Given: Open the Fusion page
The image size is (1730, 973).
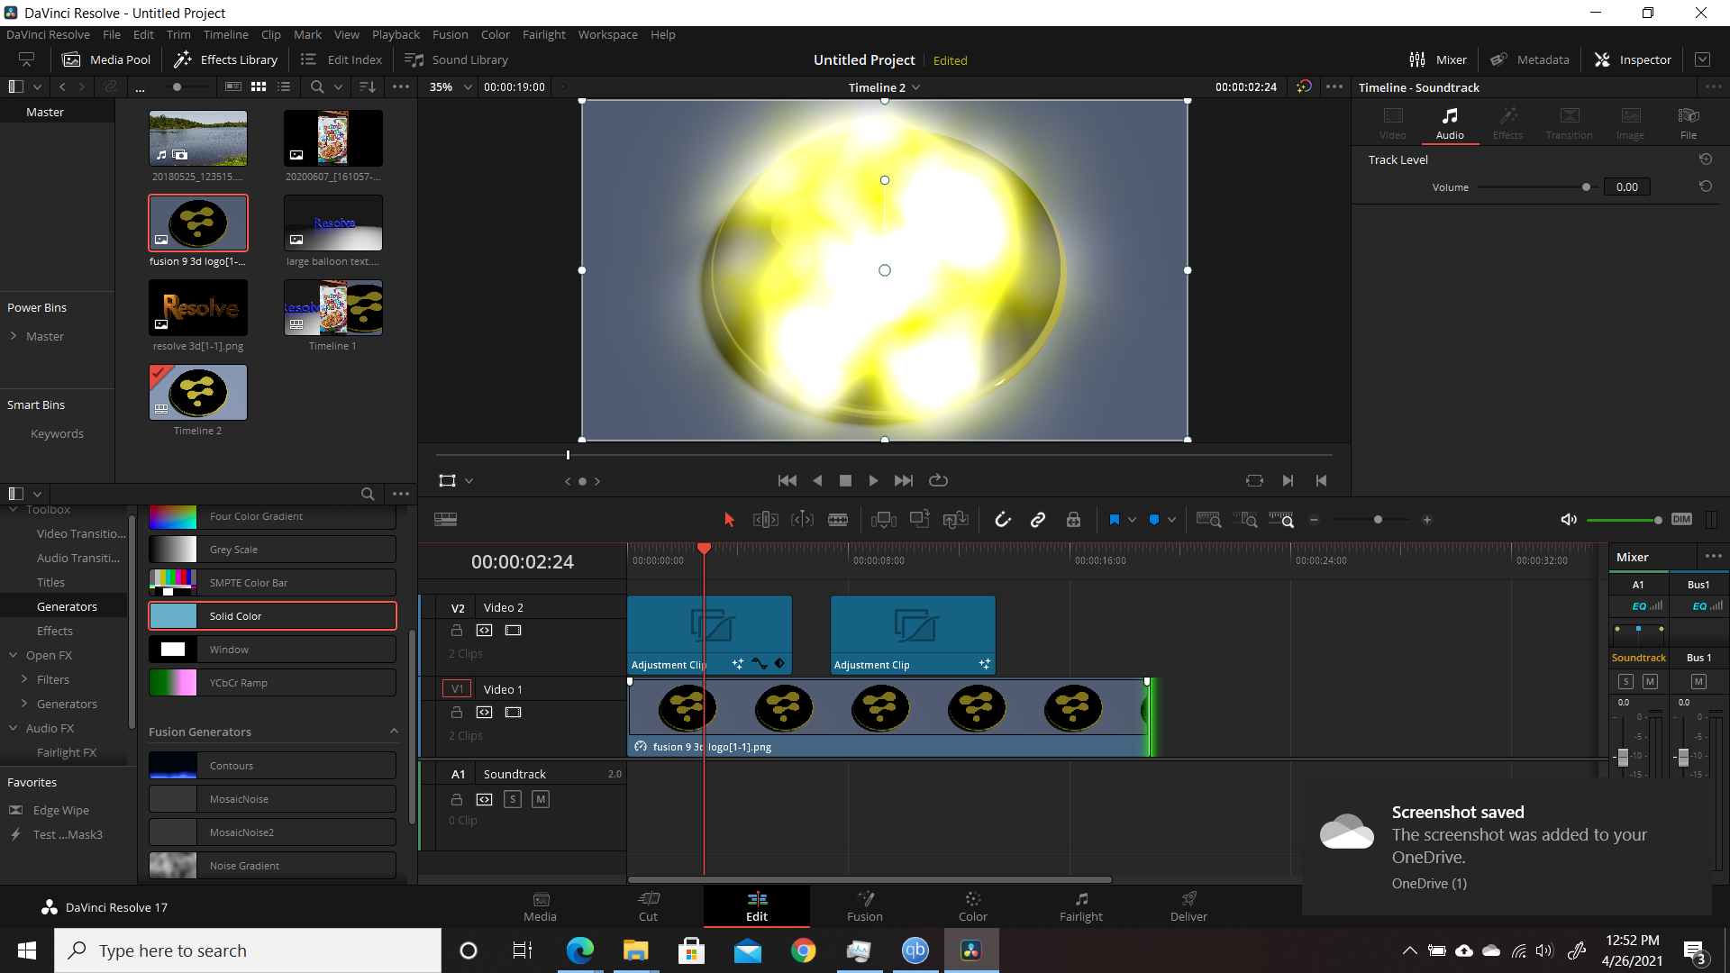Looking at the screenshot, I should [x=864, y=906].
